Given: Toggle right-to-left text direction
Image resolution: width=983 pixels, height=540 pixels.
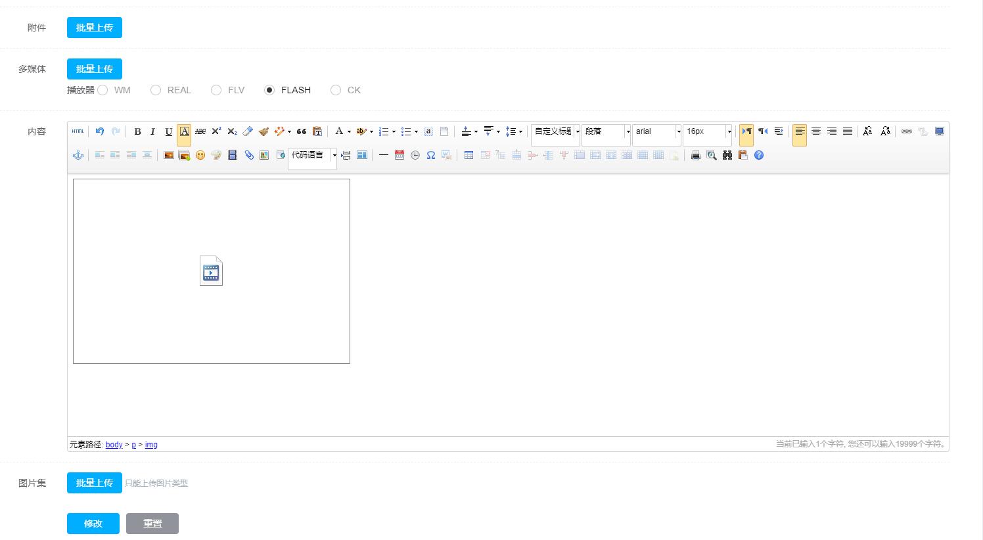Looking at the screenshot, I should [x=763, y=131].
